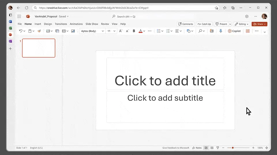Viewport: 277px width, 155px height.
Task: Open Copilot from the ribbon
Action: [234, 31]
